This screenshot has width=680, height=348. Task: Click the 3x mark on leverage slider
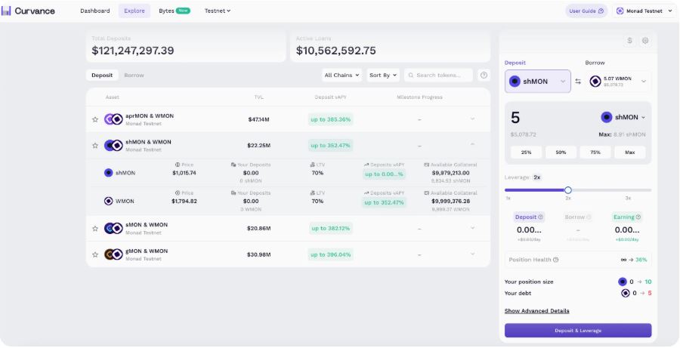click(628, 198)
